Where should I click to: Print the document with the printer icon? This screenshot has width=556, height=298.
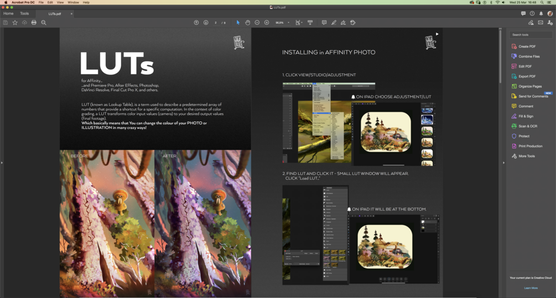(x=34, y=23)
